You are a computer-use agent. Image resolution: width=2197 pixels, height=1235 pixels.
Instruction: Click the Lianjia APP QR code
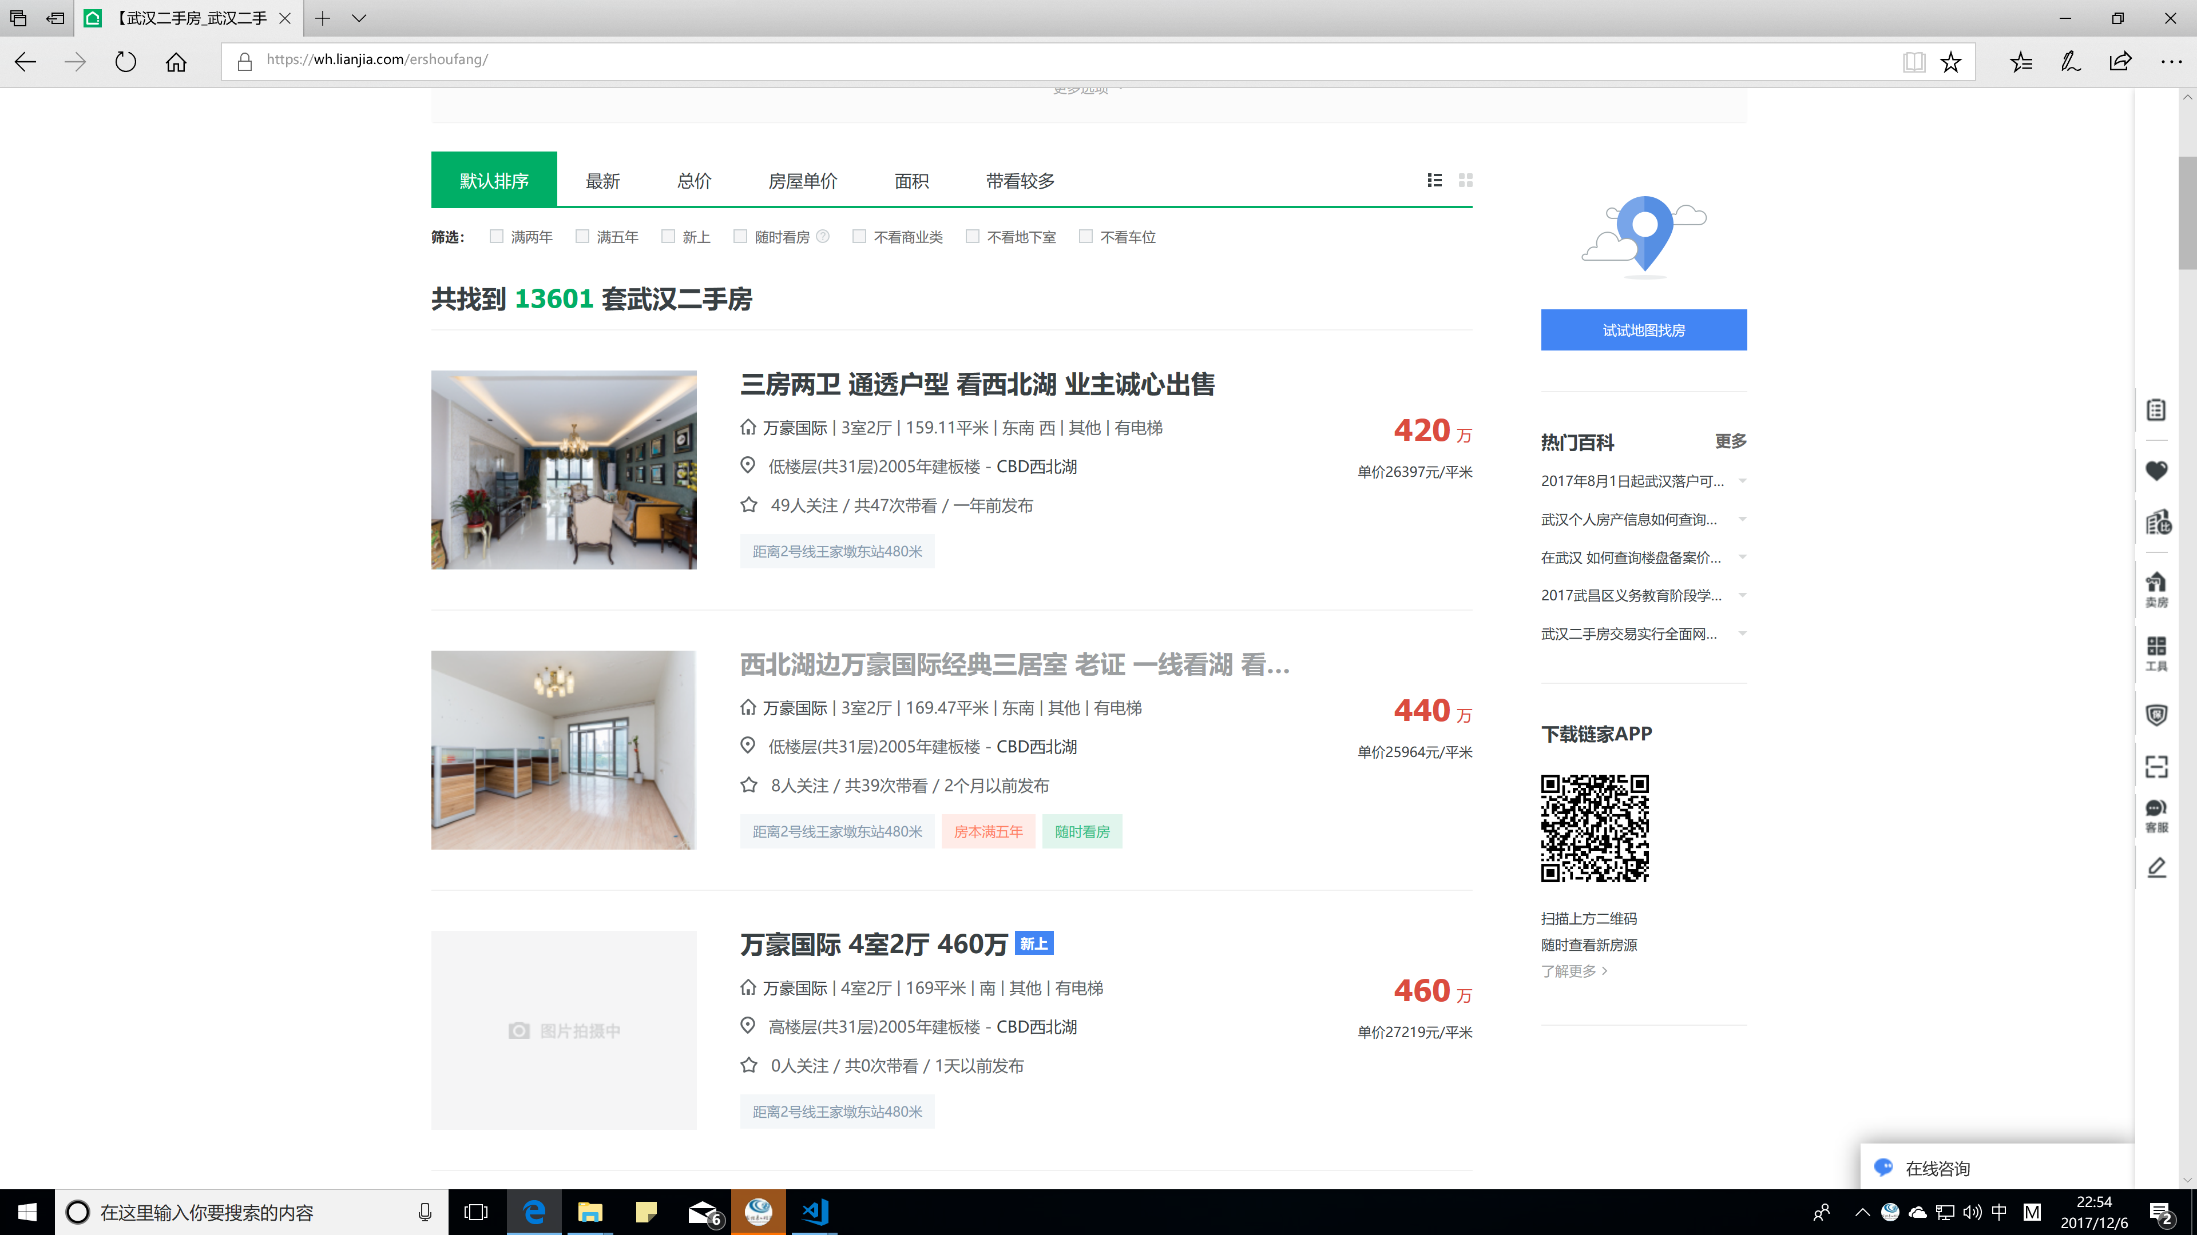click(x=1594, y=827)
